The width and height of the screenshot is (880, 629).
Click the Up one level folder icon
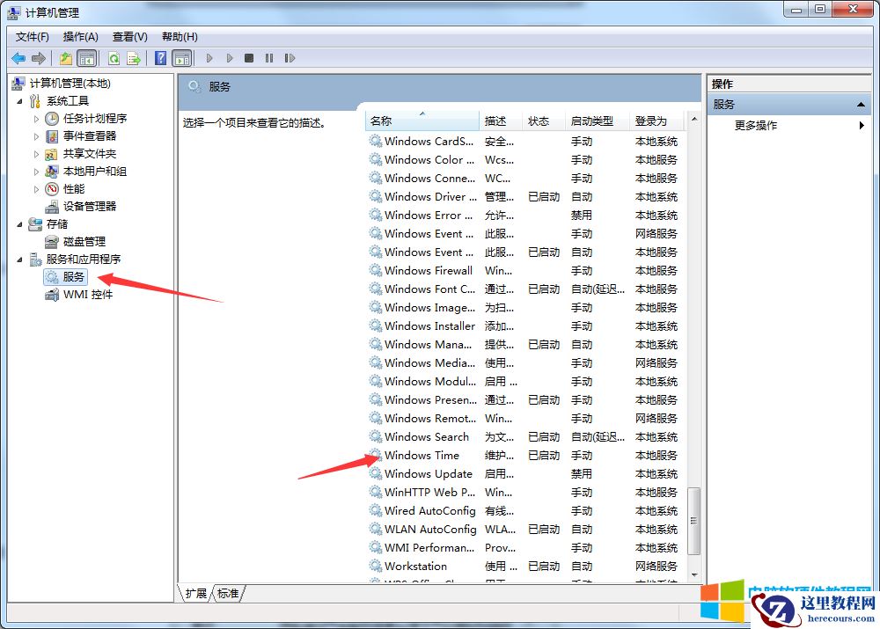(66, 58)
